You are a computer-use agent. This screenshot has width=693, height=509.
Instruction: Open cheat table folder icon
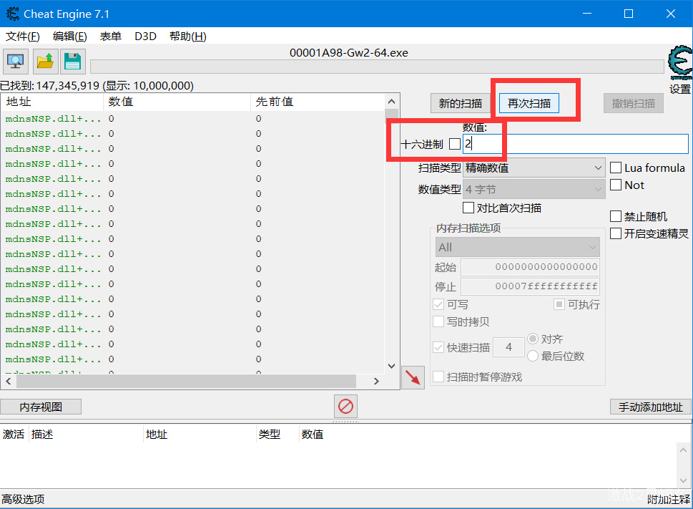(x=44, y=62)
